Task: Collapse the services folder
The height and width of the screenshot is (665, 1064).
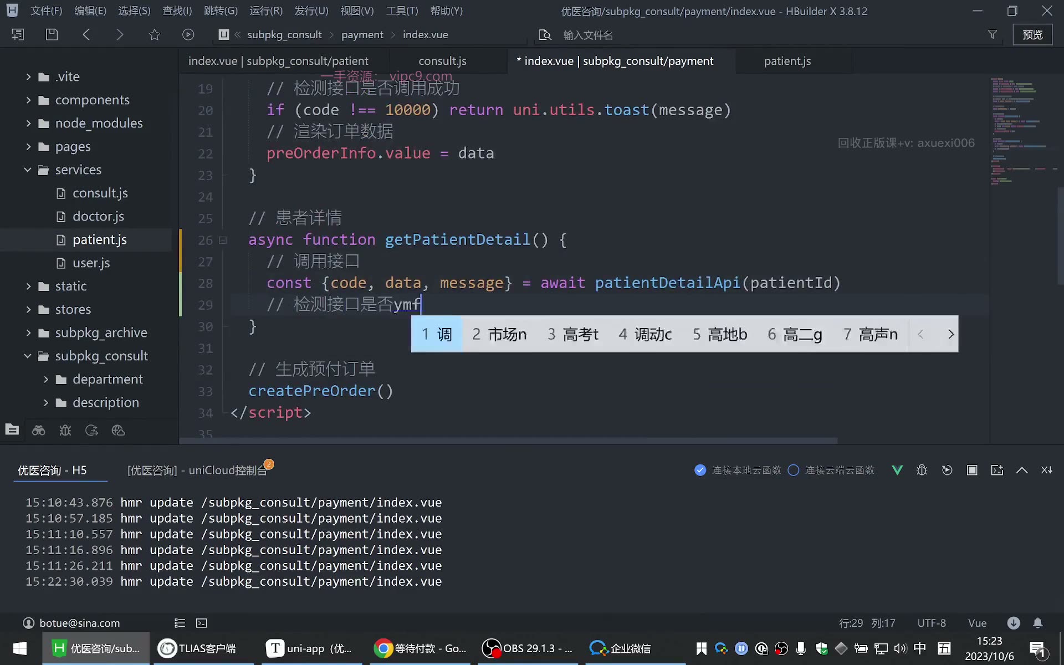Action: 28,170
